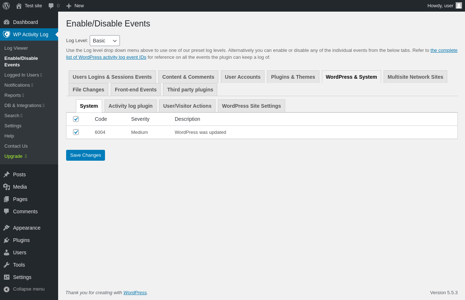Click the Posts pushpin icon
Screen dimensions: 465x300
click(7, 174)
